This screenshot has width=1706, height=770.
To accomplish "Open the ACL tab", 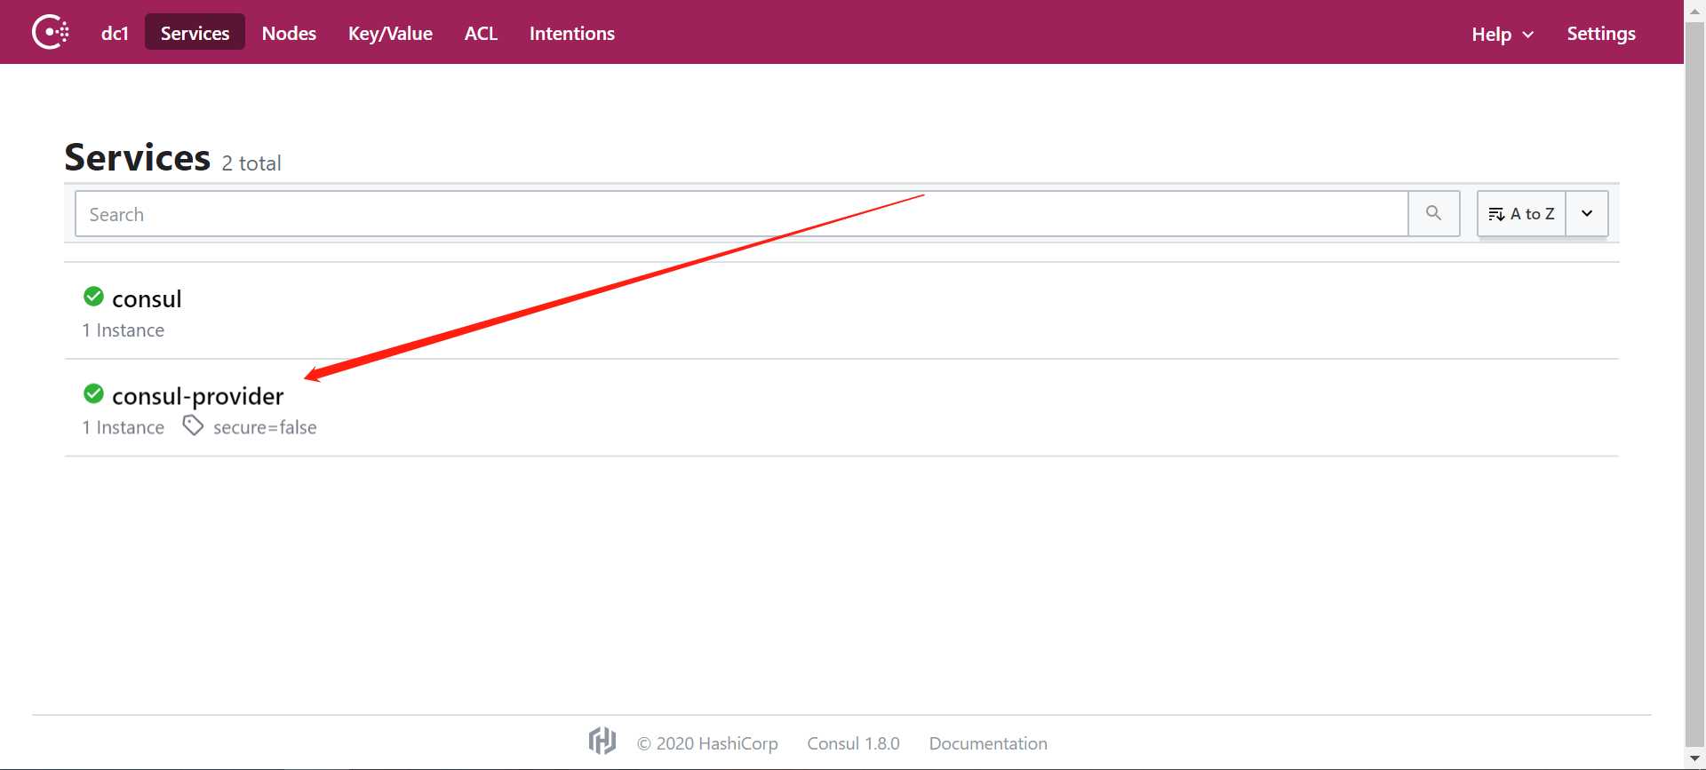I will (481, 33).
